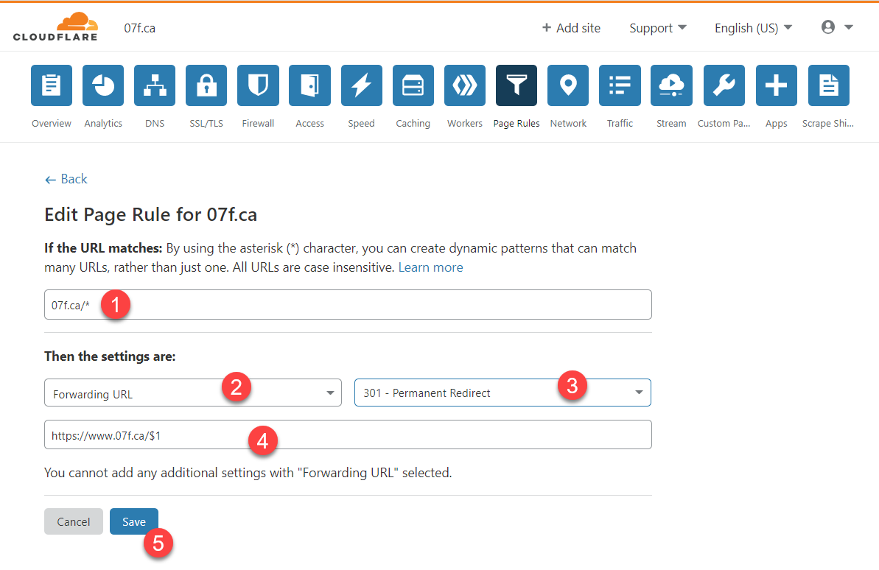Image resolution: width=879 pixels, height=570 pixels.
Task: Open the Network location pin icon
Action: [x=568, y=85]
